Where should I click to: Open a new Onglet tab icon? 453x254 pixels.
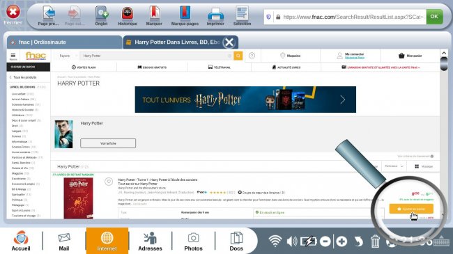[x=102, y=13]
